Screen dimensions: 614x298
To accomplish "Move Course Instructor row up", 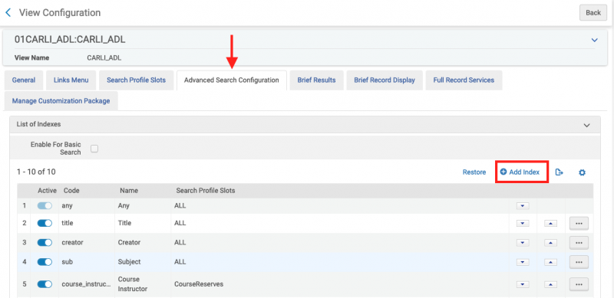I will (550, 284).
